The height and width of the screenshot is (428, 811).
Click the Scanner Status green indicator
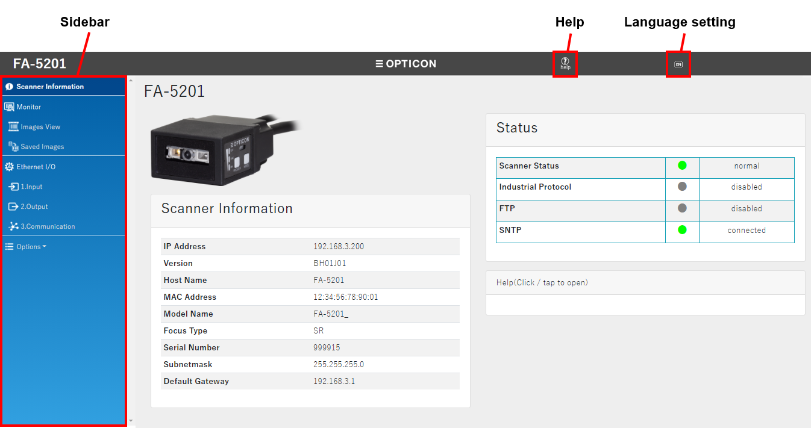click(682, 166)
